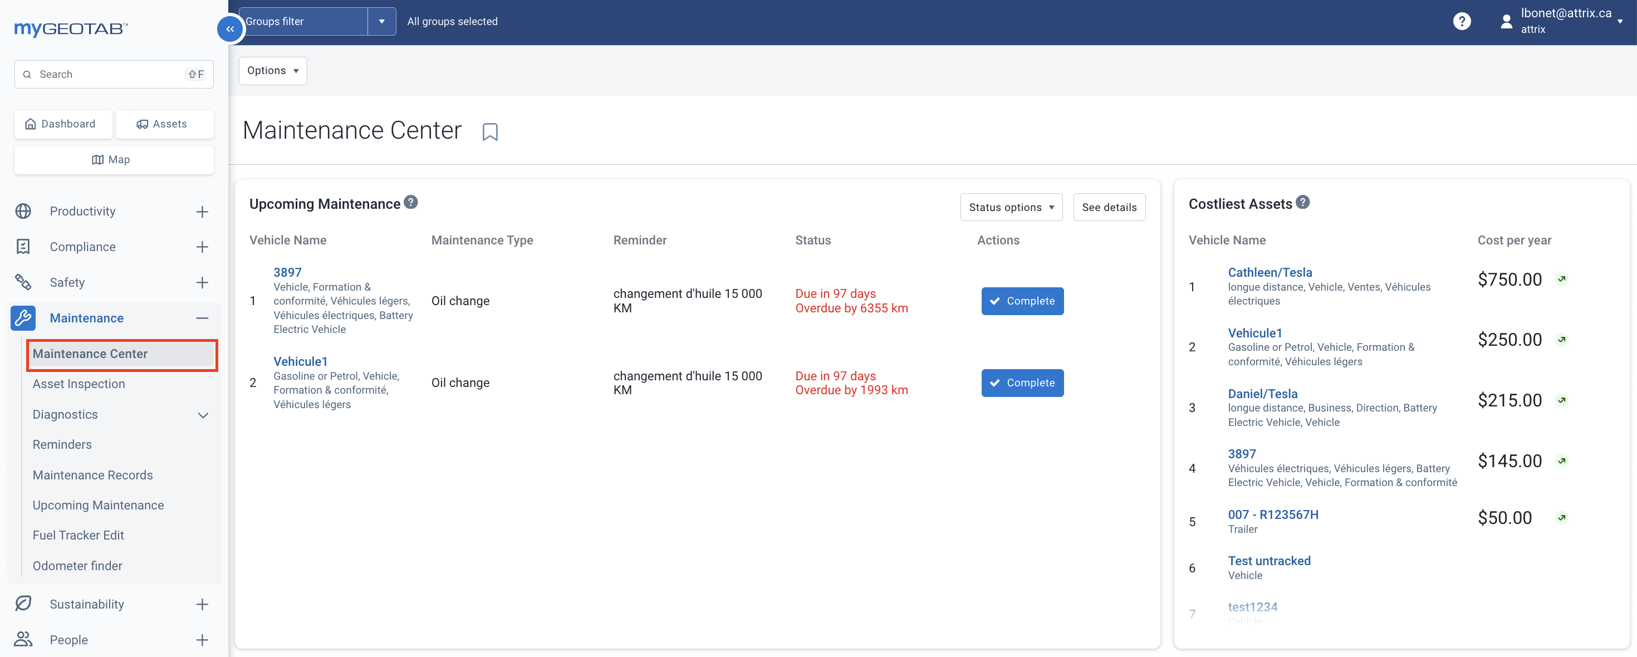Bookmark the Maintenance Center page
Image resolution: width=1637 pixels, height=657 pixels.
coord(490,131)
